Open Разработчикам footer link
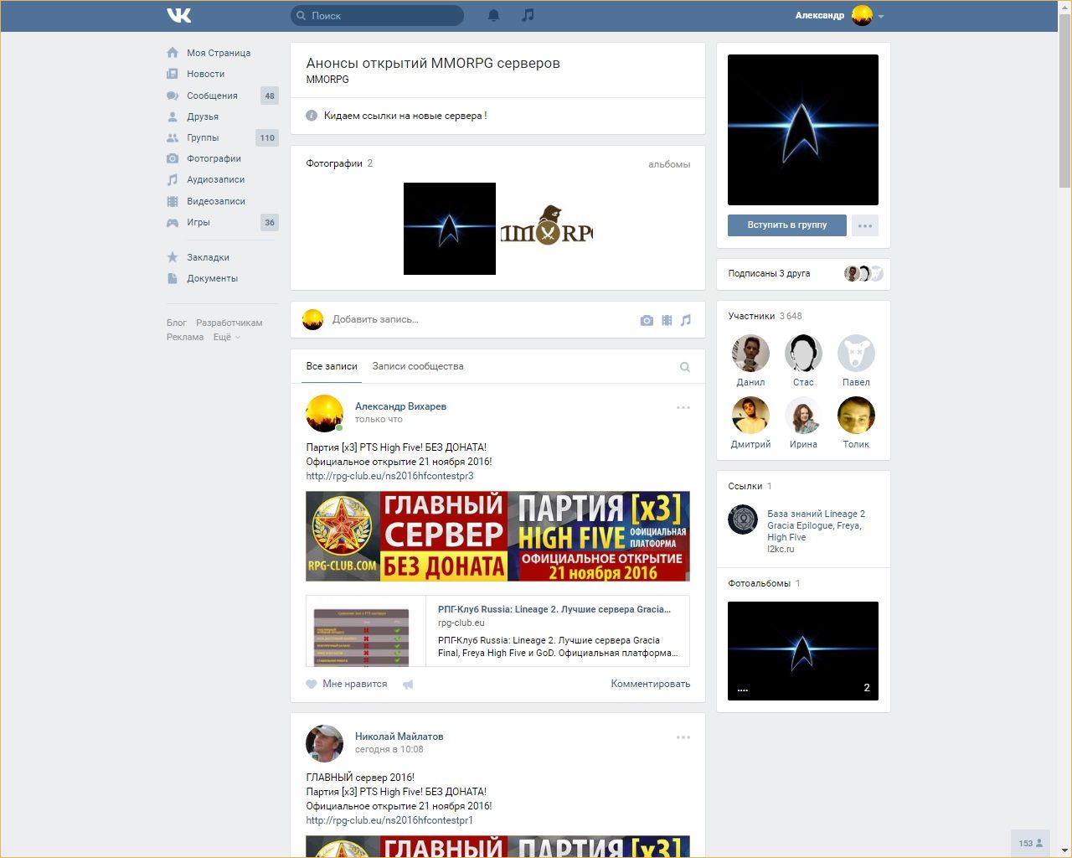 pyautogui.click(x=229, y=323)
